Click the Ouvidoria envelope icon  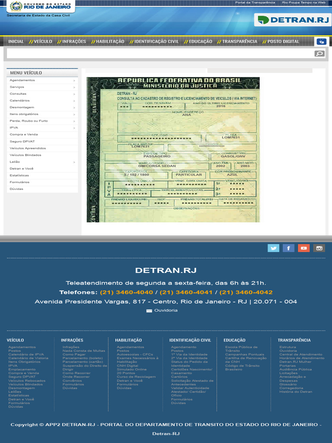[149, 311]
